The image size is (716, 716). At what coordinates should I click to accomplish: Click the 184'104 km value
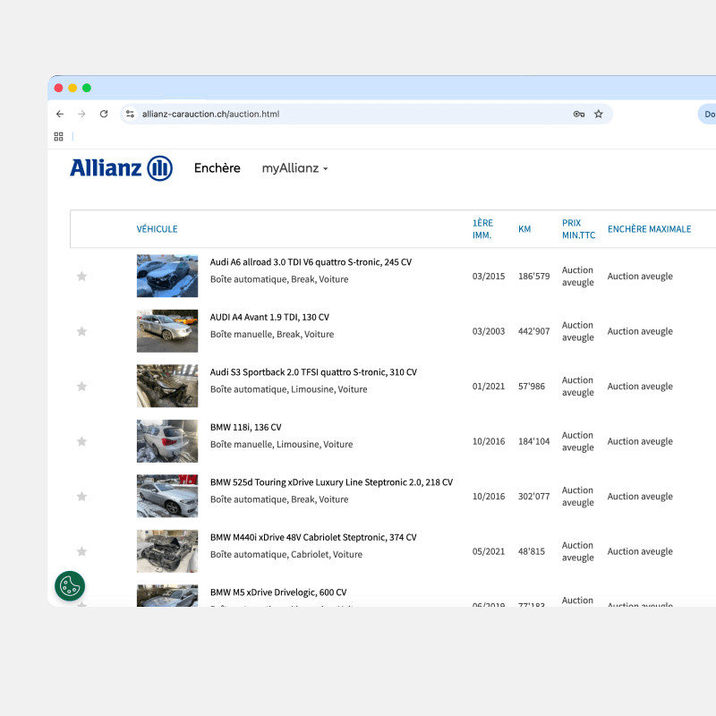(534, 441)
